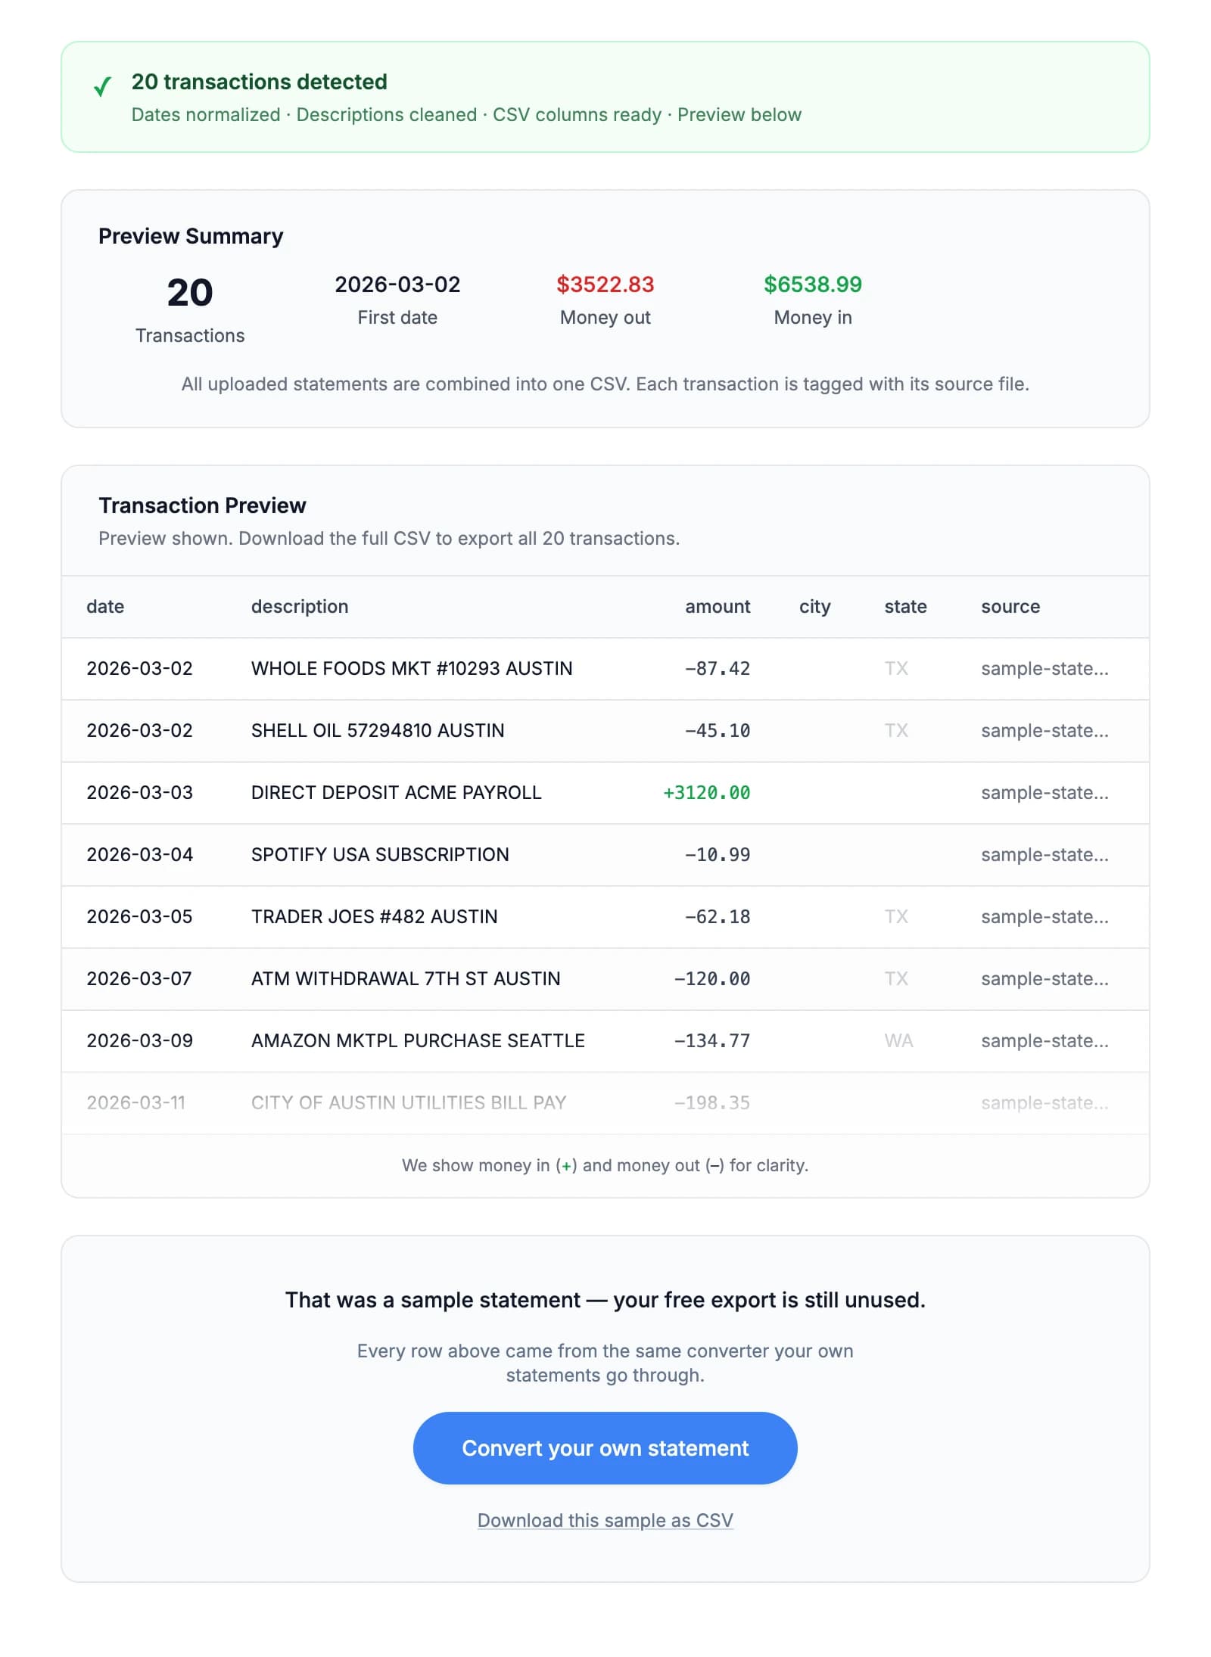Click the -120.00 amount cell
The width and height of the screenshot is (1211, 1657).
[712, 978]
